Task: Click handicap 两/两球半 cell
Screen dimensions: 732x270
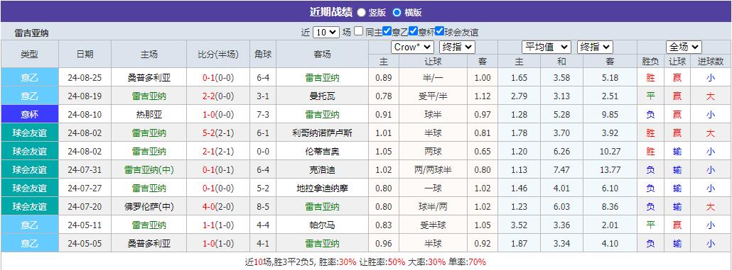Action: [433, 170]
